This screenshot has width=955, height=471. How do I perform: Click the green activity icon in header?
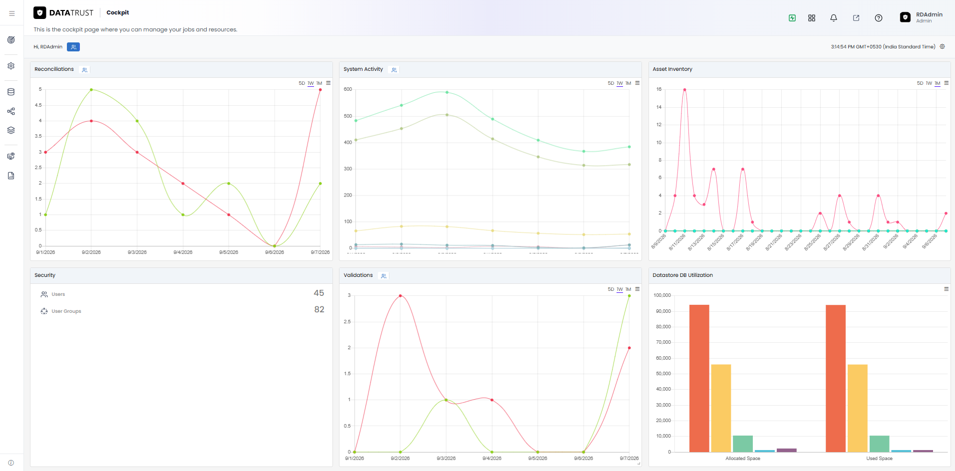coord(792,18)
